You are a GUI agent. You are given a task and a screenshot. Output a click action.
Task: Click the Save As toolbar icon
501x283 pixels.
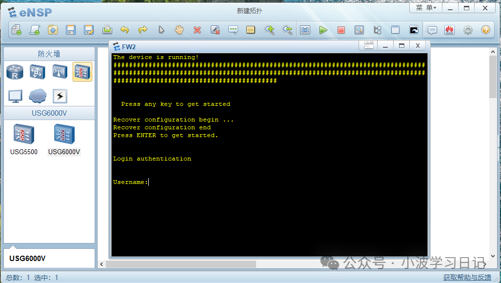(x=89, y=30)
